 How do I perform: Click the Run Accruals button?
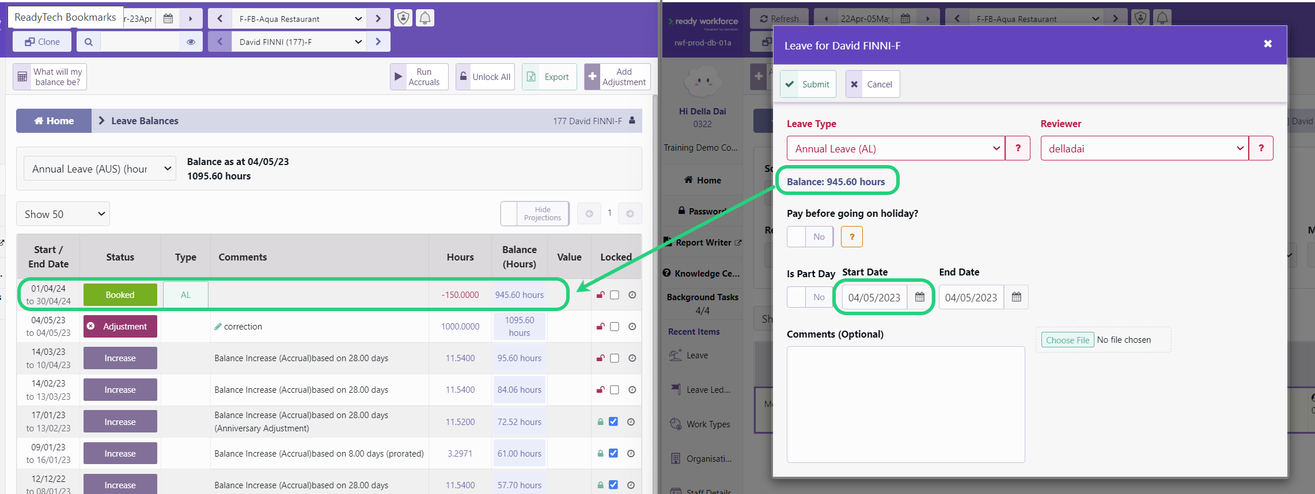pos(419,77)
